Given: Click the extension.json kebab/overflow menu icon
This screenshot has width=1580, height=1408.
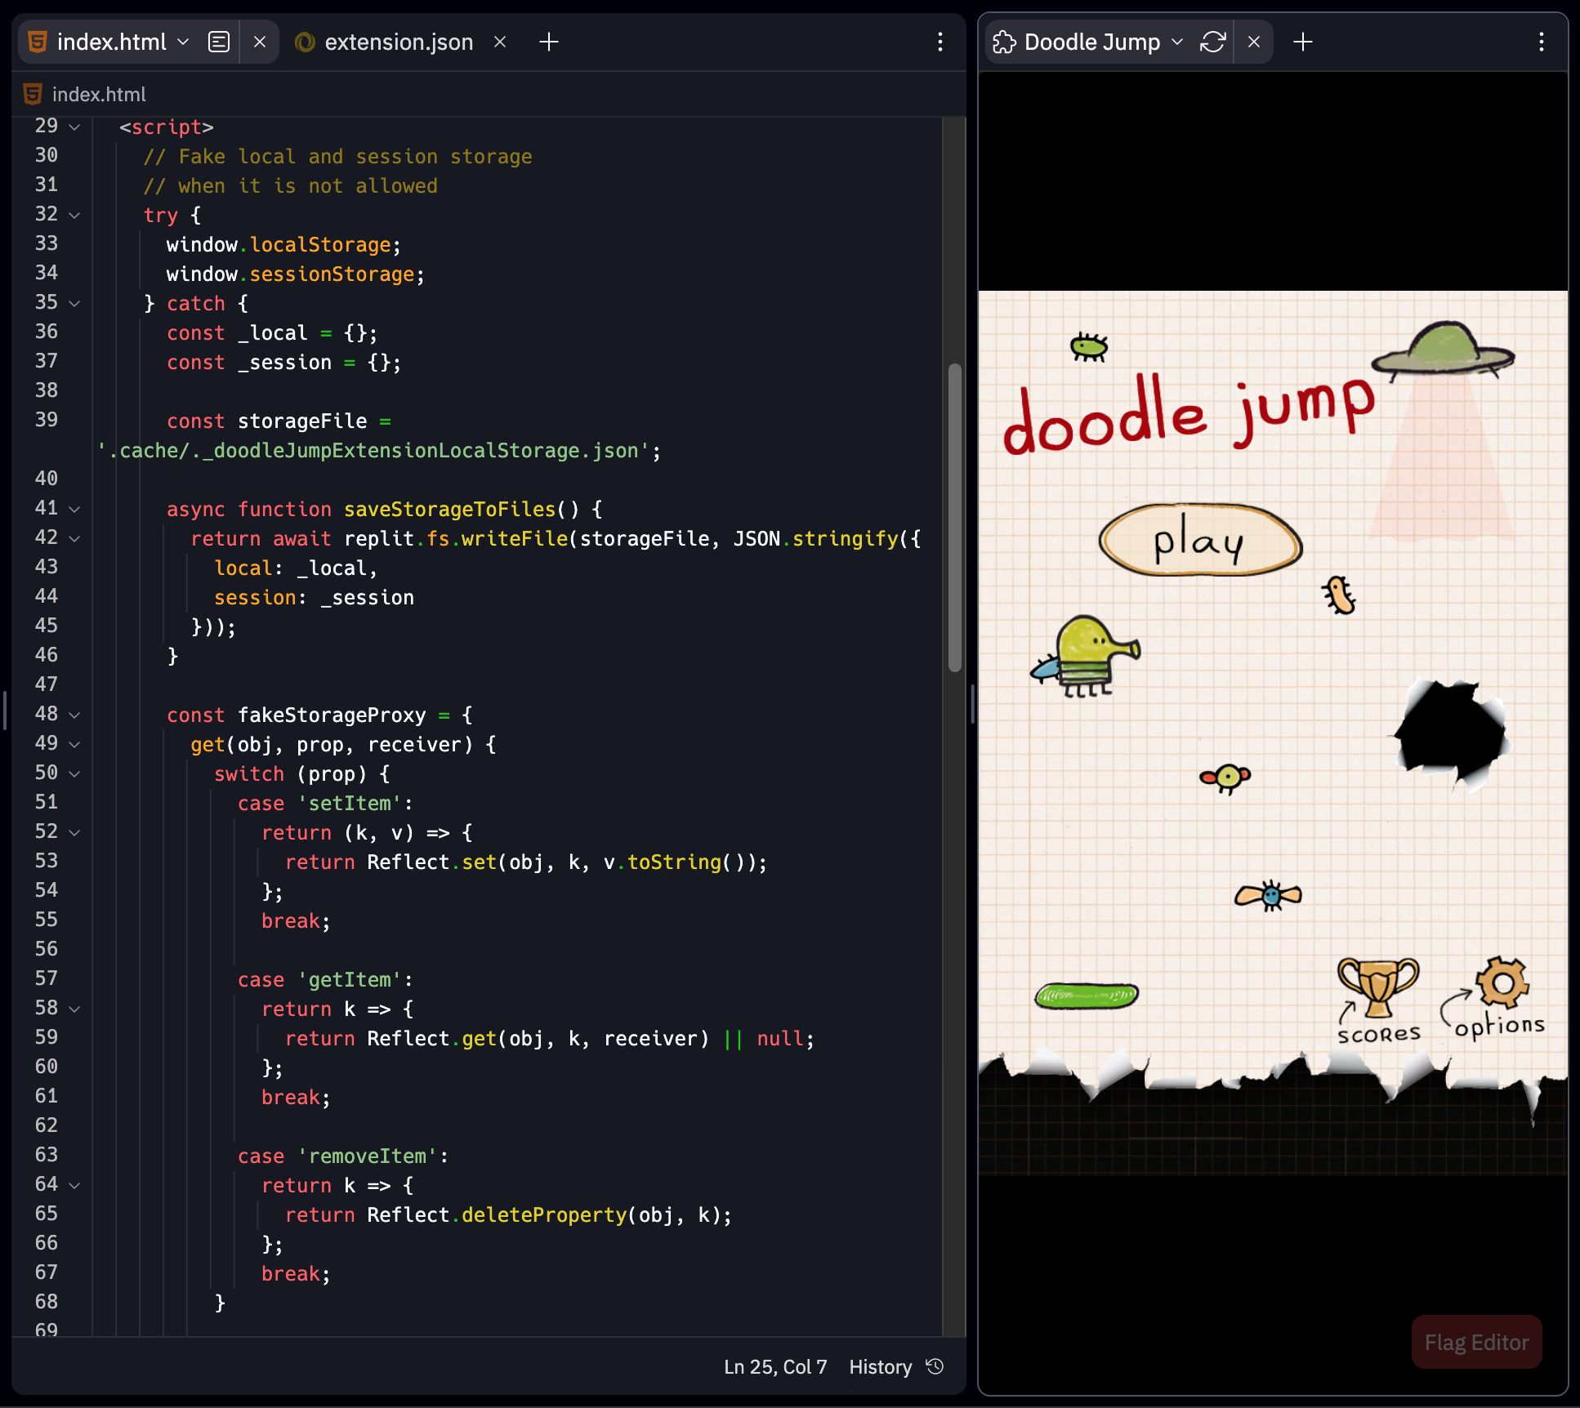Looking at the screenshot, I should pyautogui.click(x=942, y=41).
